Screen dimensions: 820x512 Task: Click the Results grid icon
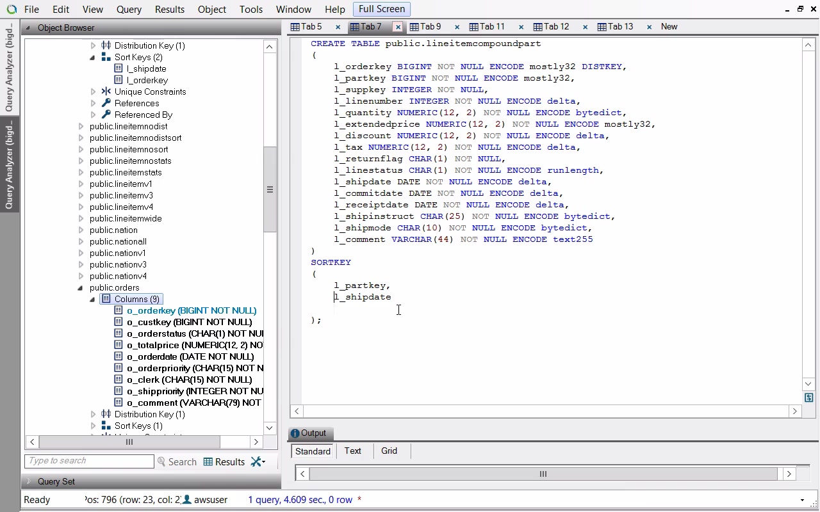click(x=208, y=461)
